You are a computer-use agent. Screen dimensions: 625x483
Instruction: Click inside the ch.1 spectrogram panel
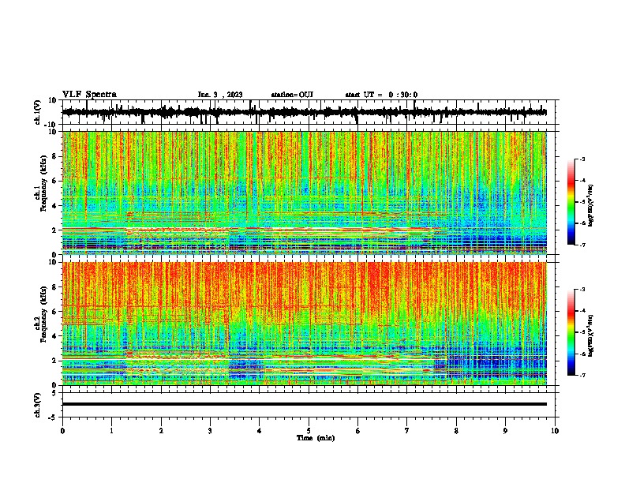tap(304, 193)
